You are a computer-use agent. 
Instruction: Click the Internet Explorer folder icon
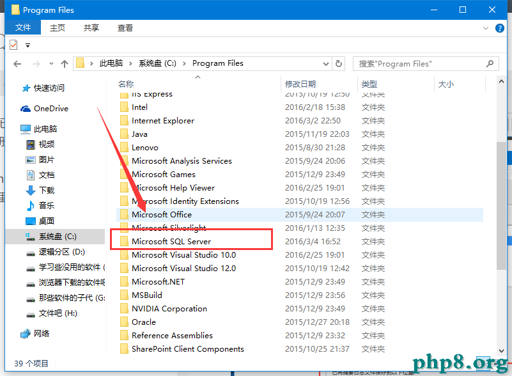124,121
